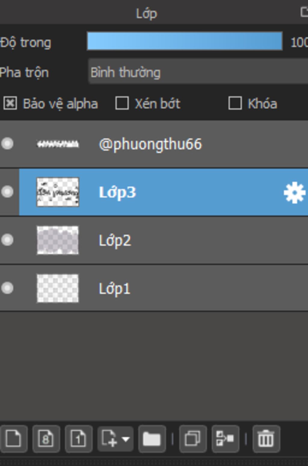
Task: Enable the Xén bớt checkbox
Action: (x=122, y=103)
